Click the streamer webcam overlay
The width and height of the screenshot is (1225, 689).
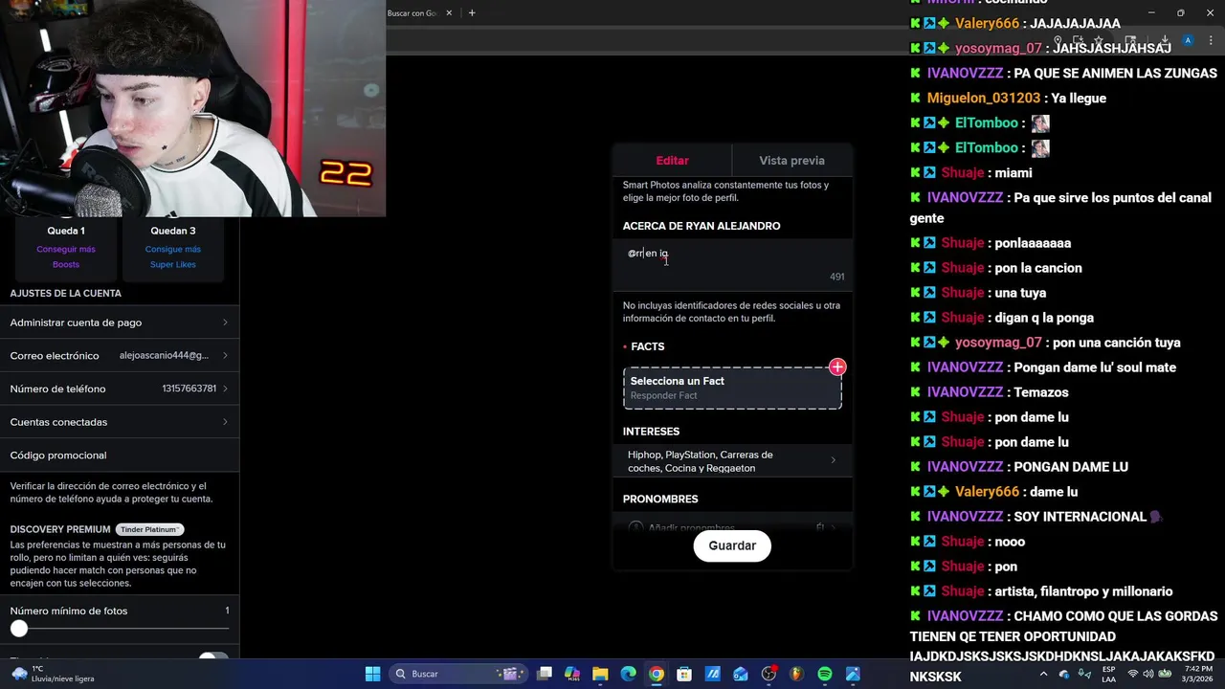click(192, 108)
